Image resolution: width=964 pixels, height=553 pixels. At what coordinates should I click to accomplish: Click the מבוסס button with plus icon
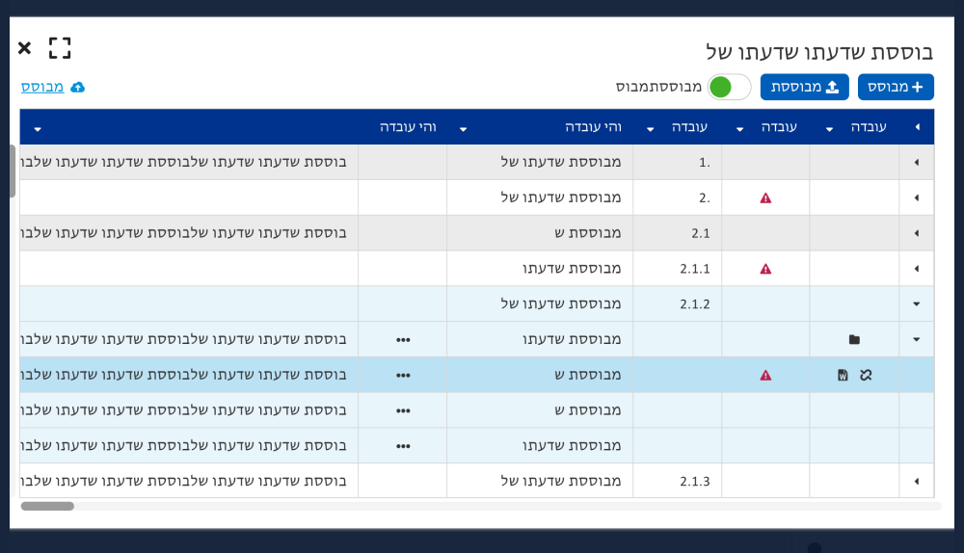tap(896, 87)
